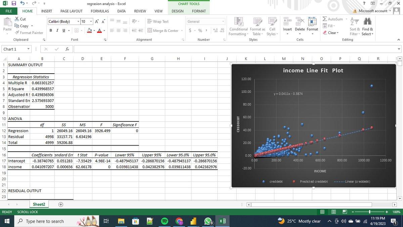Click the Increase Decimal icon

click(215, 31)
